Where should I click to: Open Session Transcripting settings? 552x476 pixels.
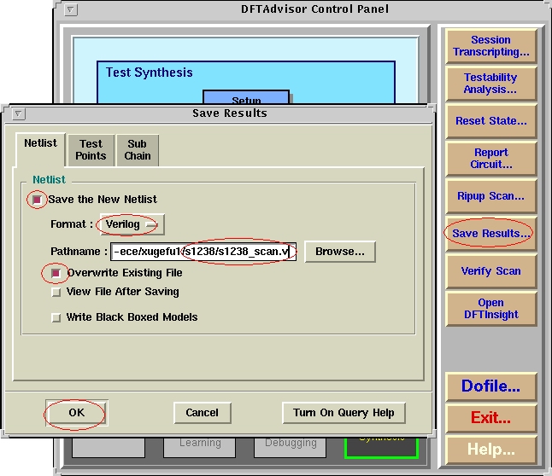click(x=490, y=46)
